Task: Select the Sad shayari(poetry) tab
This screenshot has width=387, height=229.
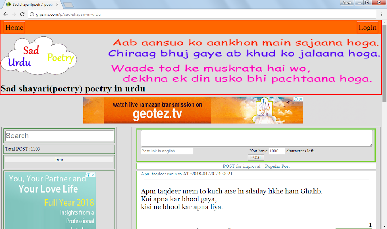Action: point(32,4)
